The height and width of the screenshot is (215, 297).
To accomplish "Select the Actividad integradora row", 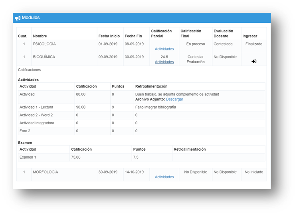I will click(x=142, y=123).
